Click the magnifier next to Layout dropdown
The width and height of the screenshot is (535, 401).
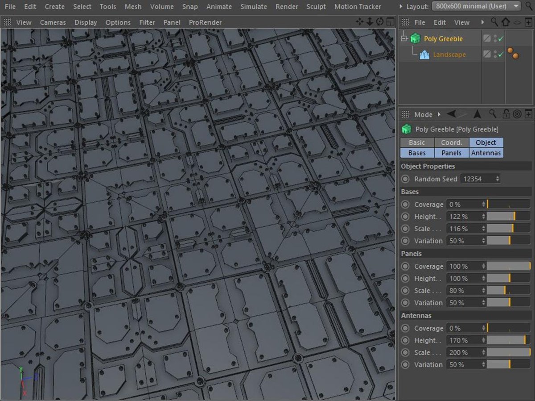coord(528,6)
